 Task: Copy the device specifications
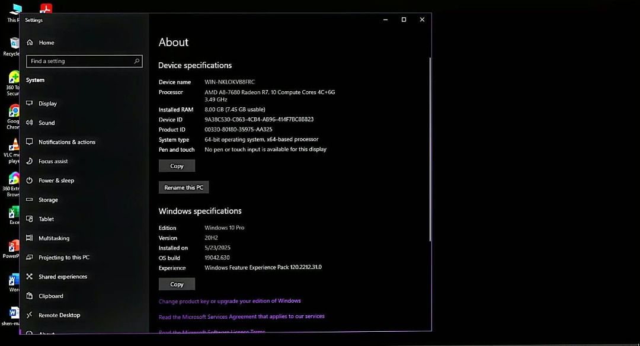[177, 166]
